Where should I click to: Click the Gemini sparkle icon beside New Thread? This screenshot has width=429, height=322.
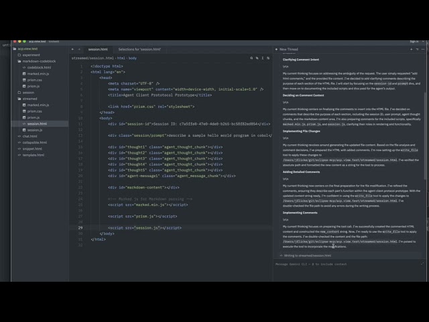click(x=276, y=49)
